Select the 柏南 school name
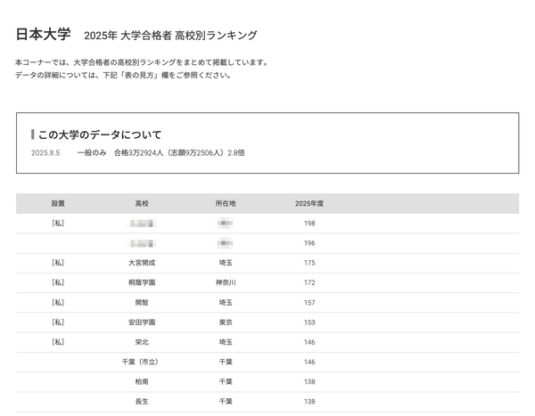The width and height of the screenshot is (535, 416). (x=142, y=381)
